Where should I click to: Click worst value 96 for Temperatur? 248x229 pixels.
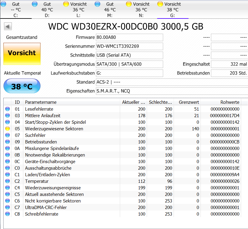pyautogui.click(x=170, y=181)
